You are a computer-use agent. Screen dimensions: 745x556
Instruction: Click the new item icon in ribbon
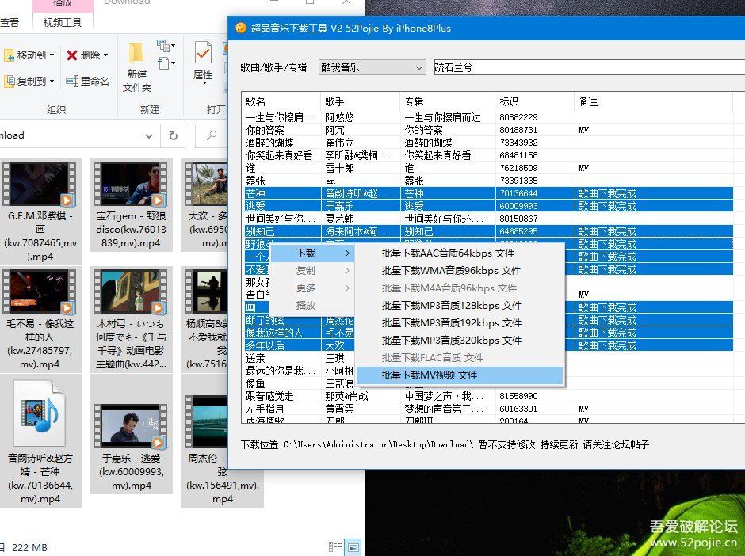click(x=163, y=46)
